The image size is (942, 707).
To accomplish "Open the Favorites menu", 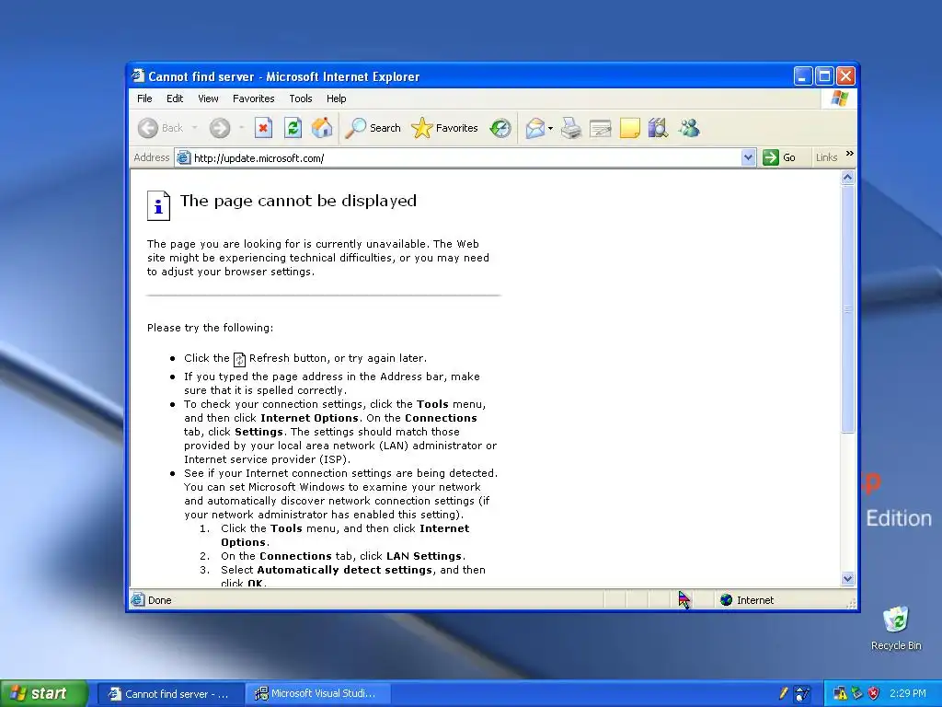I will tap(254, 99).
